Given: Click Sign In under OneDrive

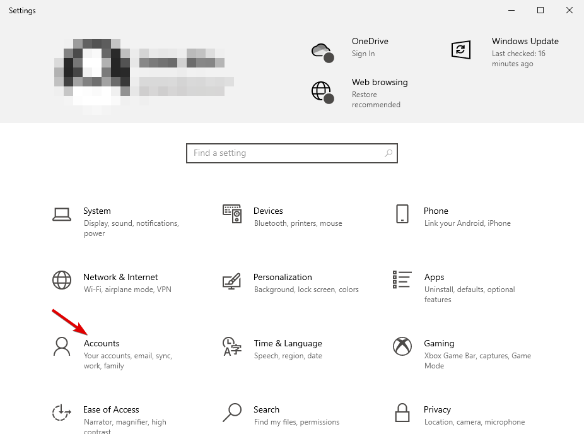Looking at the screenshot, I should coord(363,54).
